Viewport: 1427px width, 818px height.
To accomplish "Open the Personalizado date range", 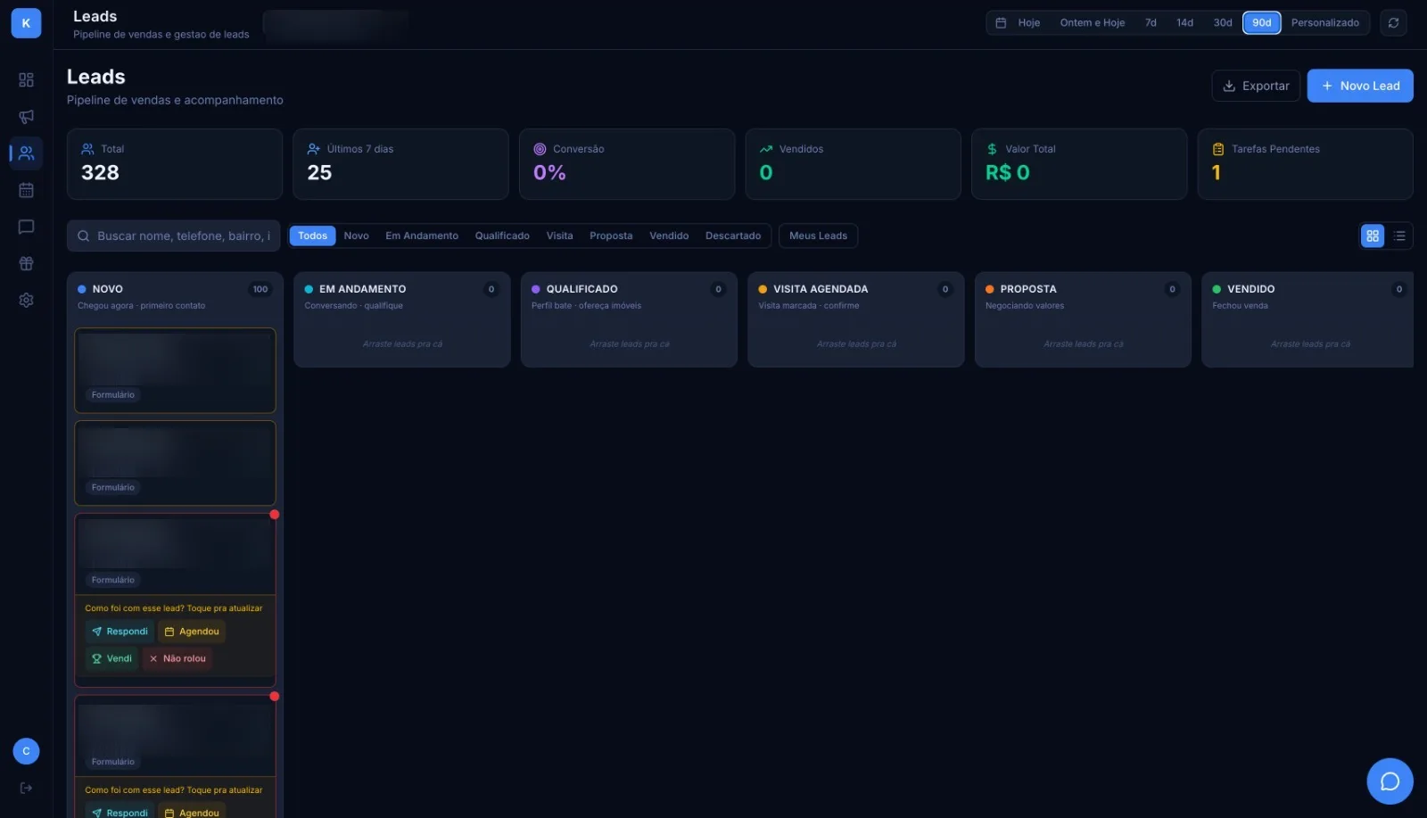I will [1324, 23].
